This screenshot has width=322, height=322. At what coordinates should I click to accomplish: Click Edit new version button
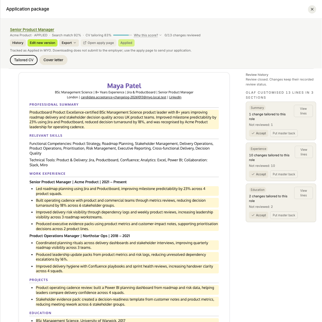click(43, 43)
